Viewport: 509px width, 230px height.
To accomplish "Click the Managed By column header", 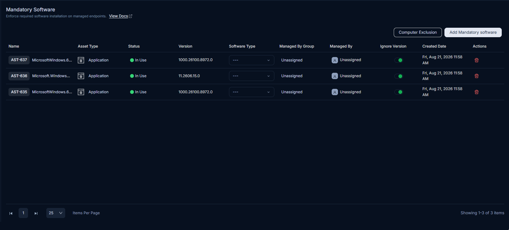I will [x=341, y=46].
